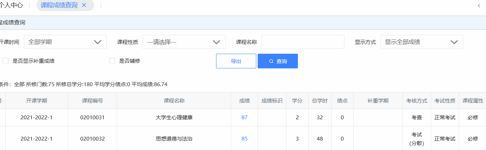Click the 成绩 column header
Viewport: 486px width, 150px height.
[244, 101]
